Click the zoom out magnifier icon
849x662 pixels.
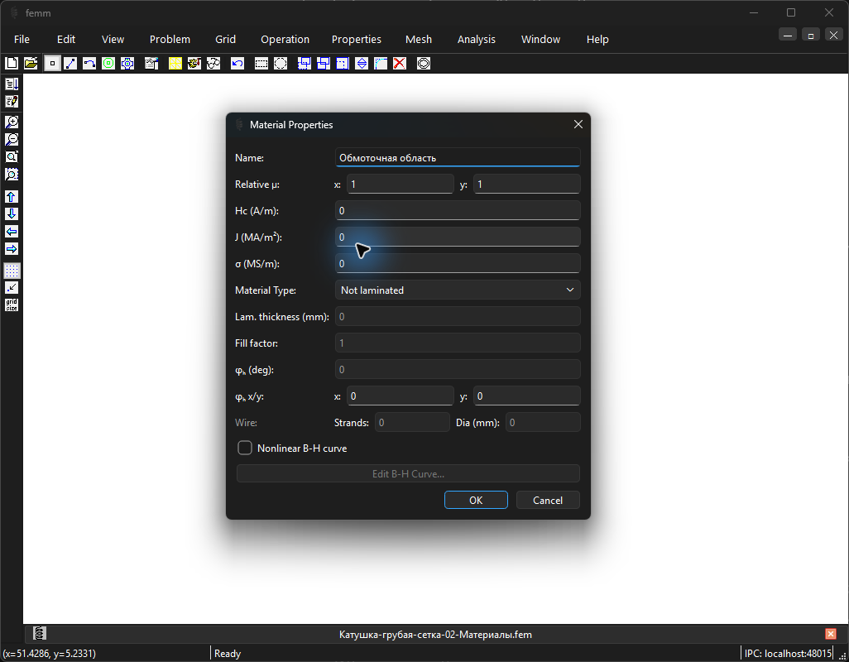[12, 139]
